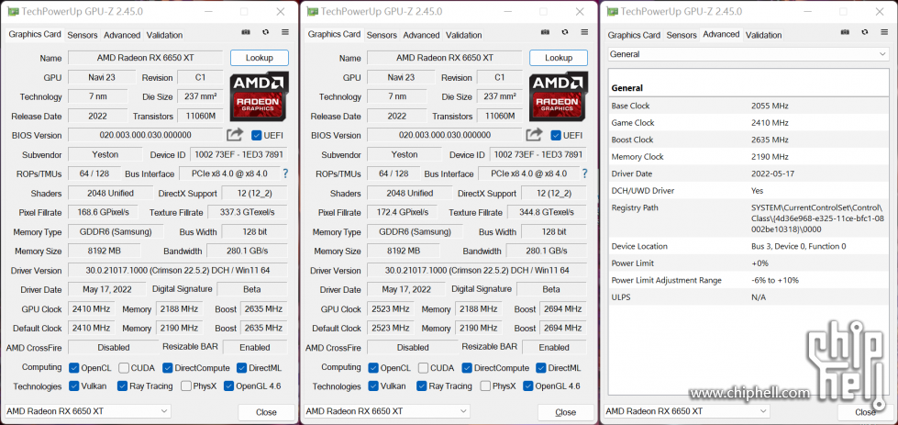The height and width of the screenshot is (425, 898).
Task: Toggle Vulkan checkbox in left window
Action: (74, 386)
